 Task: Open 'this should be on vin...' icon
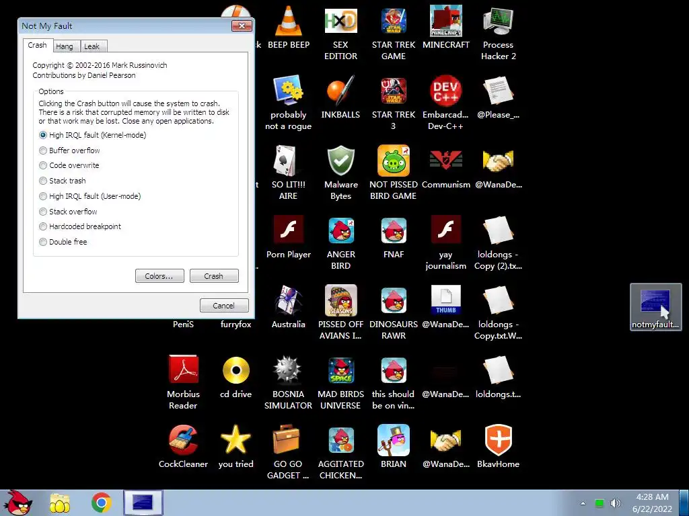click(x=393, y=382)
